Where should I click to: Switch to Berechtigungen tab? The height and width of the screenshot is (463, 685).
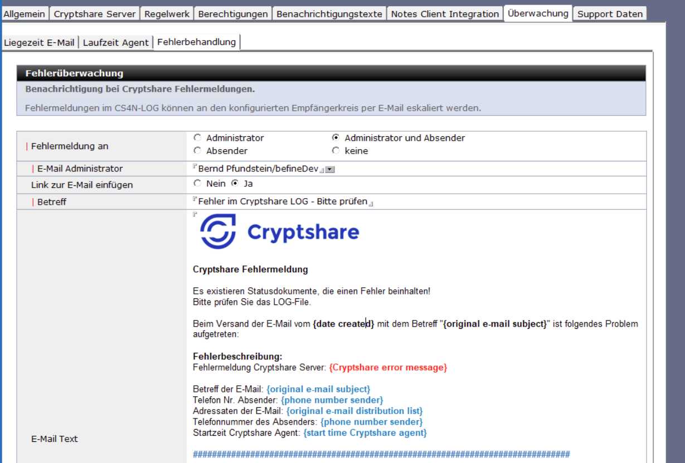pyautogui.click(x=233, y=14)
